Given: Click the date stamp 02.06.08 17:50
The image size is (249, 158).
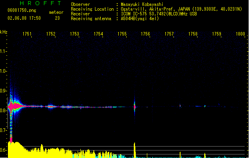Looking at the screenshot, I should (24, 18).
